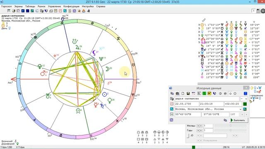Click the red Mars glyph in the chart
The width and height of the screenshot is (265, 149).
tap(43, 73)
